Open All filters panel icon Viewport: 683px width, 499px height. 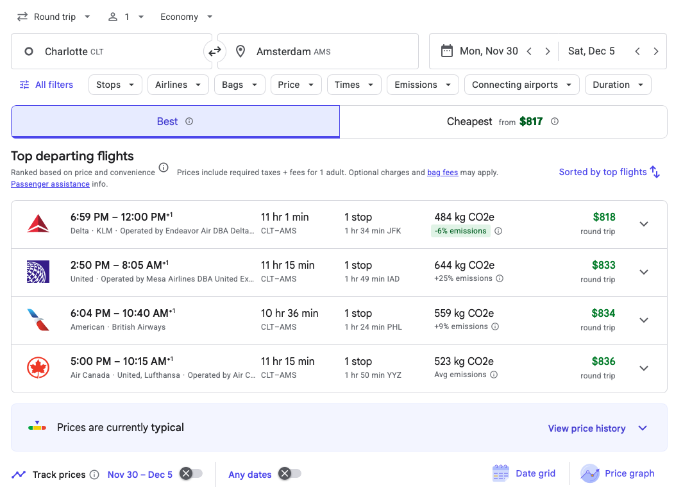tap(24, 85)
